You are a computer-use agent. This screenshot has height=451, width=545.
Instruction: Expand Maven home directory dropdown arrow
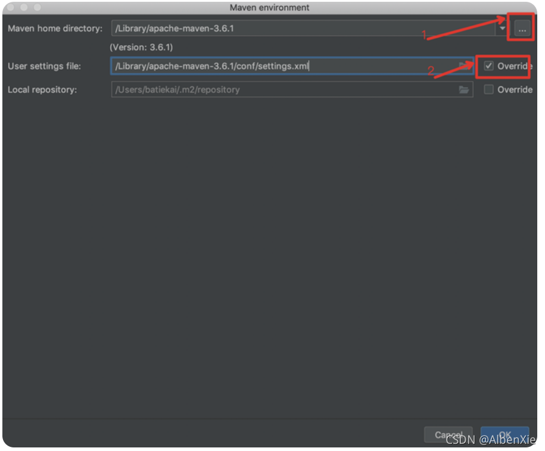[502, 28]
